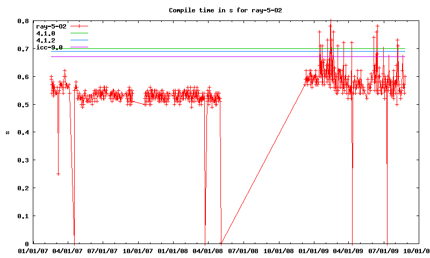Click the icc-9.0 legend label

(49, 48)
